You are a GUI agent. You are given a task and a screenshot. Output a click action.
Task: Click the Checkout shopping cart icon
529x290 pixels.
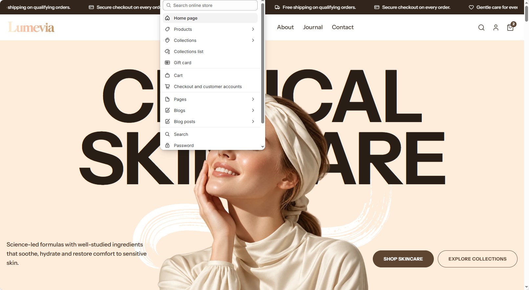tap(167, 86)
